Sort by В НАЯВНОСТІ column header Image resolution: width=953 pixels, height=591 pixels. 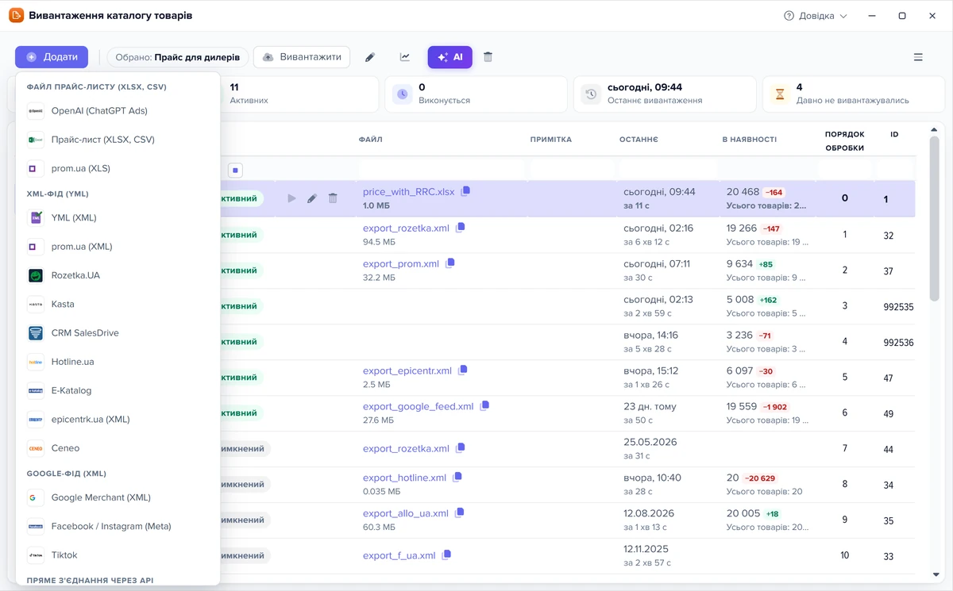(749, 140)
